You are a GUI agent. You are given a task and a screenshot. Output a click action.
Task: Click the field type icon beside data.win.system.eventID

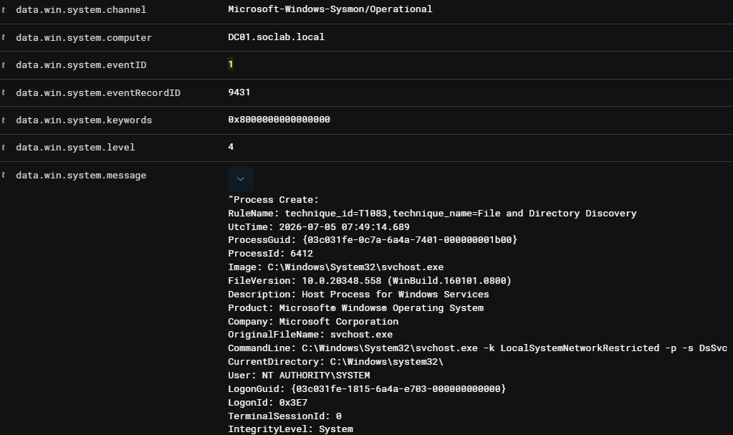coord(4,65)
